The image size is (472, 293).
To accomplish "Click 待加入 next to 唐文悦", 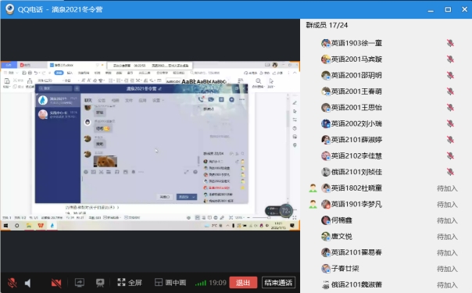I will [447, 237].
